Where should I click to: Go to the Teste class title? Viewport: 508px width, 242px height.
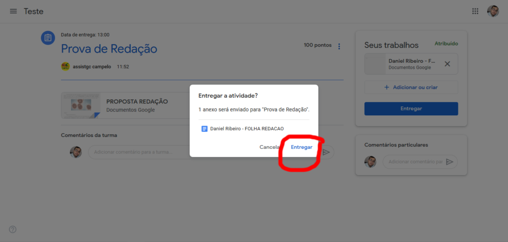34,11
